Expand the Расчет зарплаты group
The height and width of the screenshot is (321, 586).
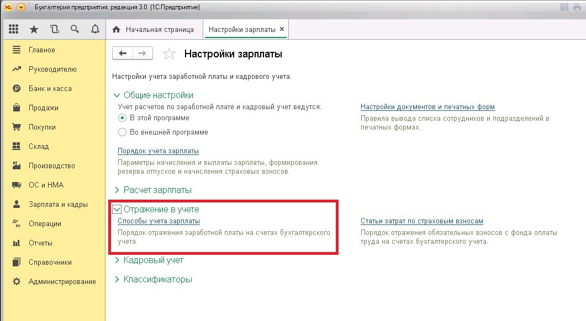point(117,190)
